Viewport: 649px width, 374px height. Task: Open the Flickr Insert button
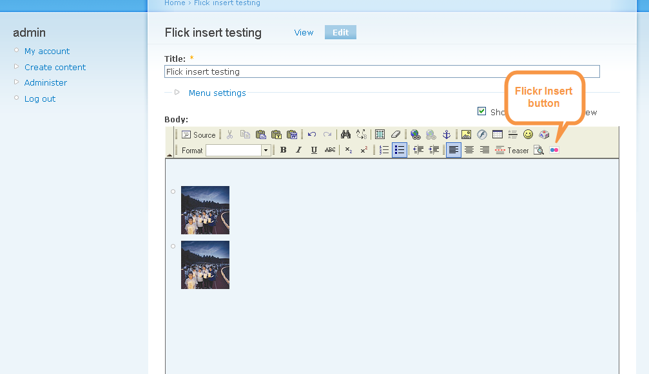pyautogui.click(x=554, y=150)
